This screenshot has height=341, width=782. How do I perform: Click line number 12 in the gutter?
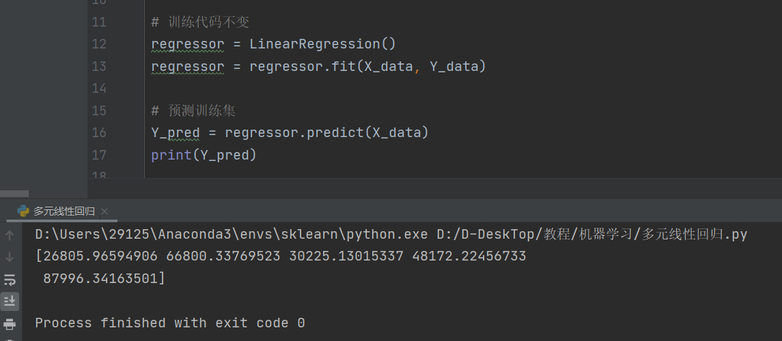[98, 44]
